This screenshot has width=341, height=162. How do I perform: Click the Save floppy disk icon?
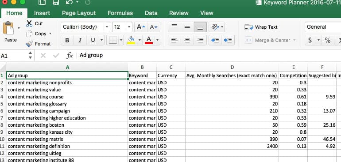point(56,3)
